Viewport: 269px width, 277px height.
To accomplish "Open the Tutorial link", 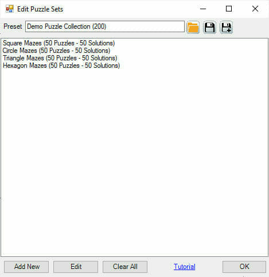I will point(185,267).
